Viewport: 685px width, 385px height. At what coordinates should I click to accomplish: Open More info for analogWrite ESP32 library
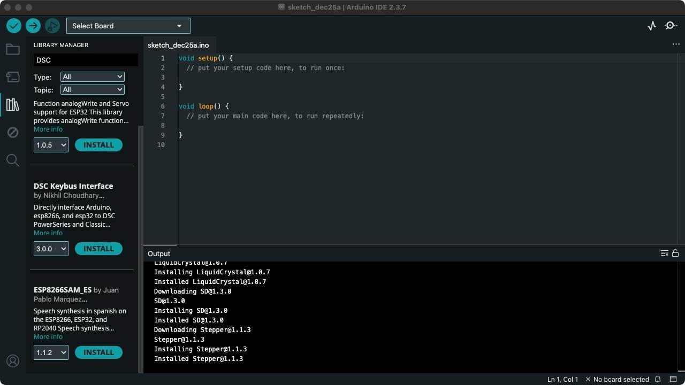pyautogui.click(x=48, y=129)
